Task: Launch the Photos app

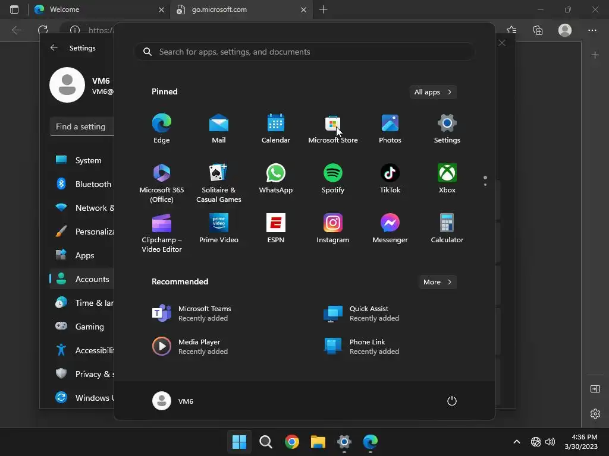Action: 390,129
